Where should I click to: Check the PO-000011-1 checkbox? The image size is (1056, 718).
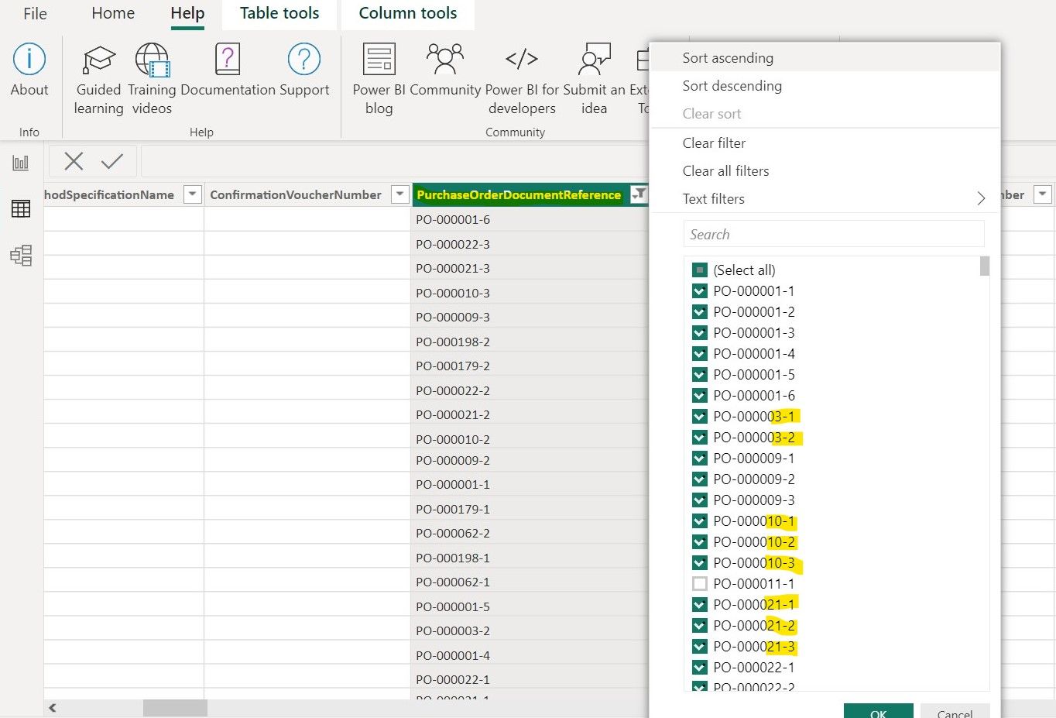pyautogui.click(x=700, y=584)
